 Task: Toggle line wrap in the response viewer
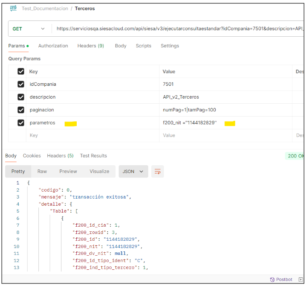point(158,172)
